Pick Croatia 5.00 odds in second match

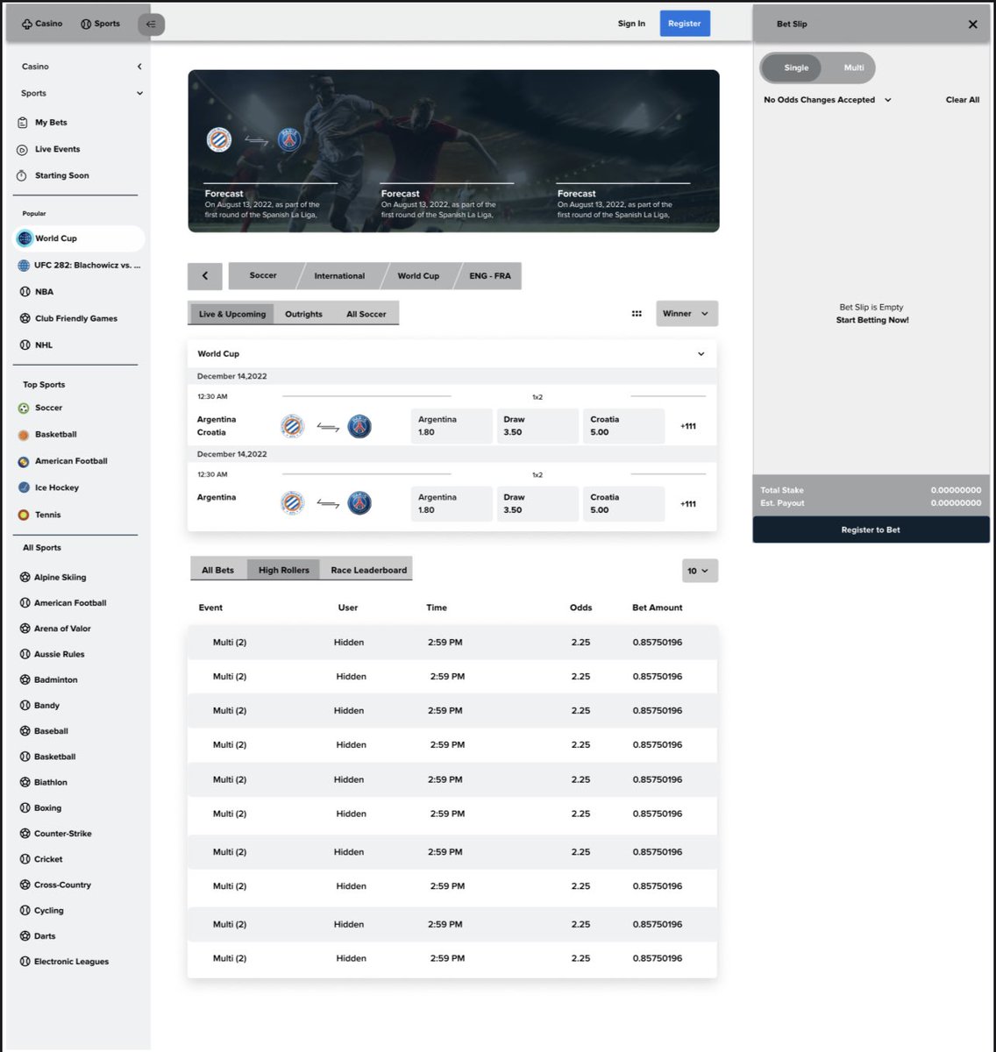pyautogui.click(x=623, y=504)
